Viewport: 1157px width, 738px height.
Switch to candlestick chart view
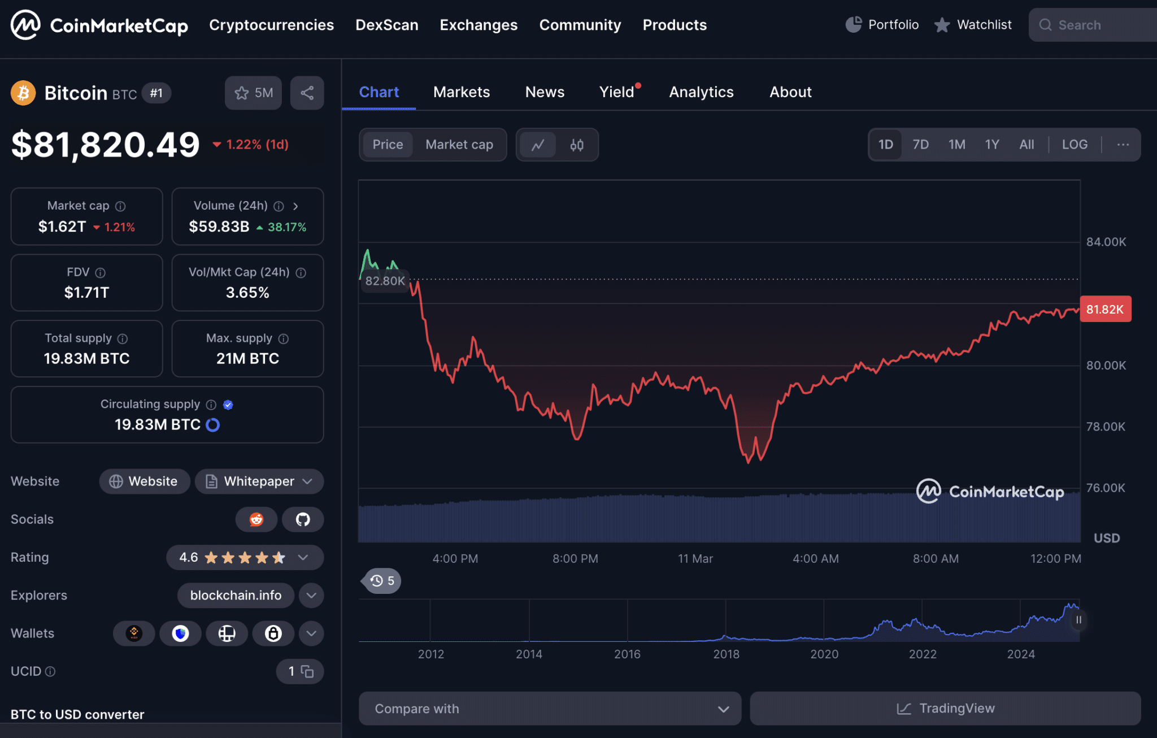click(x=577, y=145)
